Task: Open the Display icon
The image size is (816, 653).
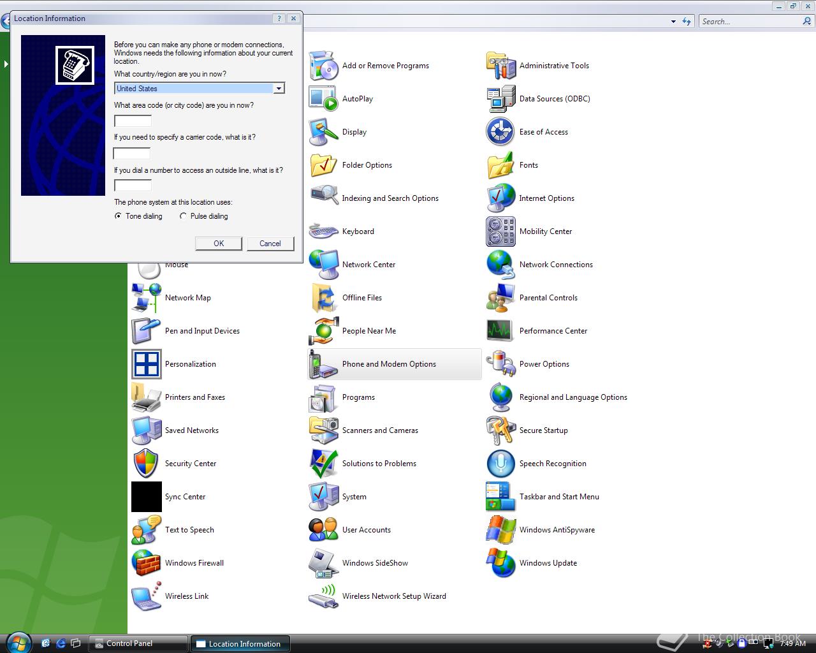Action: (x=324, y=132)
